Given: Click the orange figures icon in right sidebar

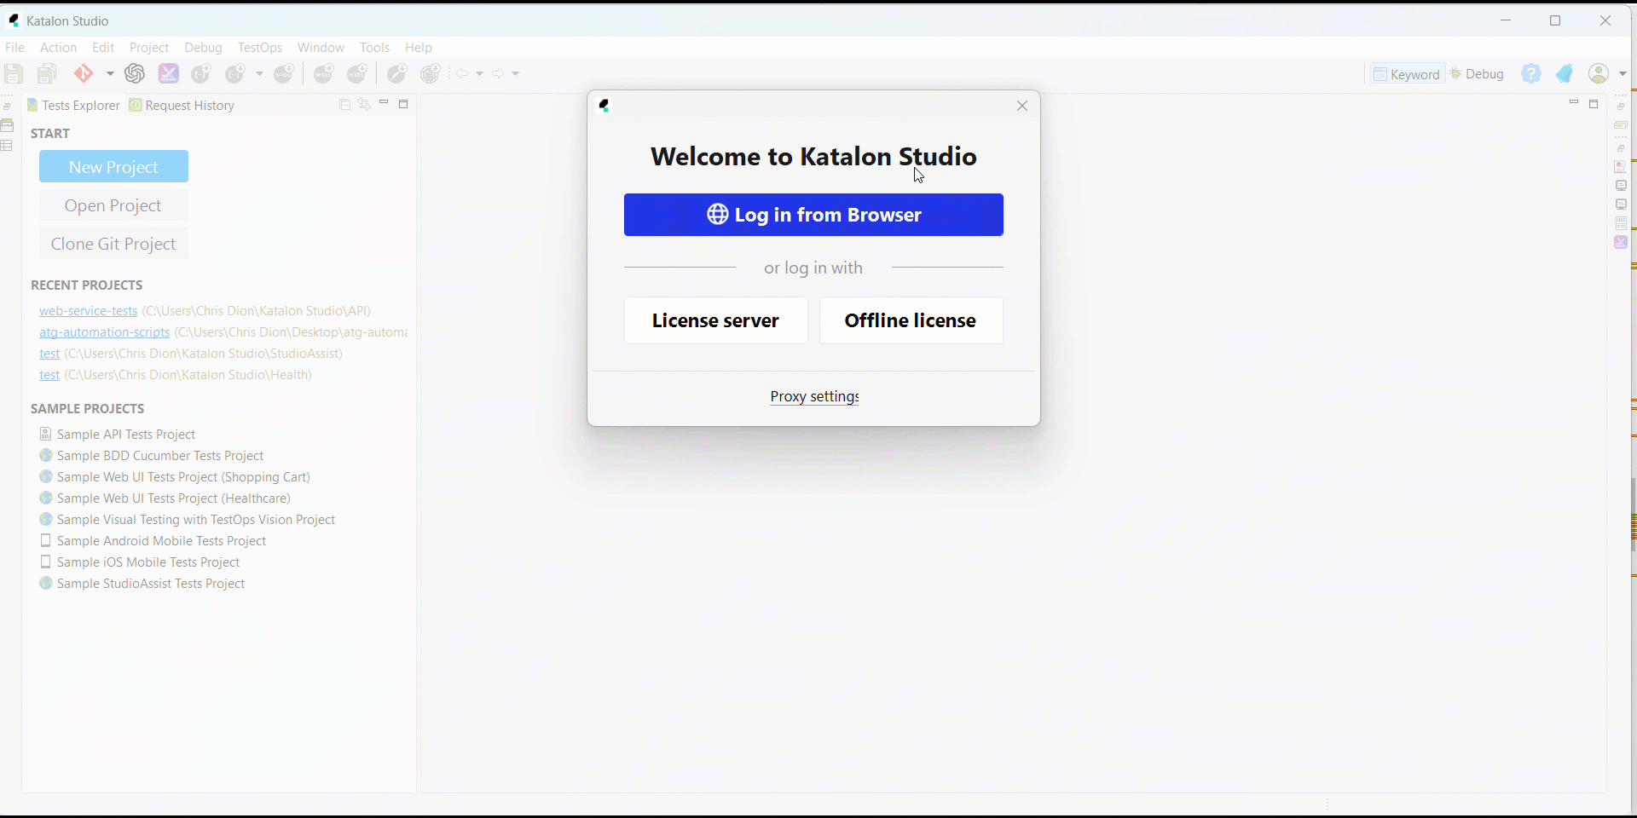Looking at the screenshot, I should [x=1621, y=166].
